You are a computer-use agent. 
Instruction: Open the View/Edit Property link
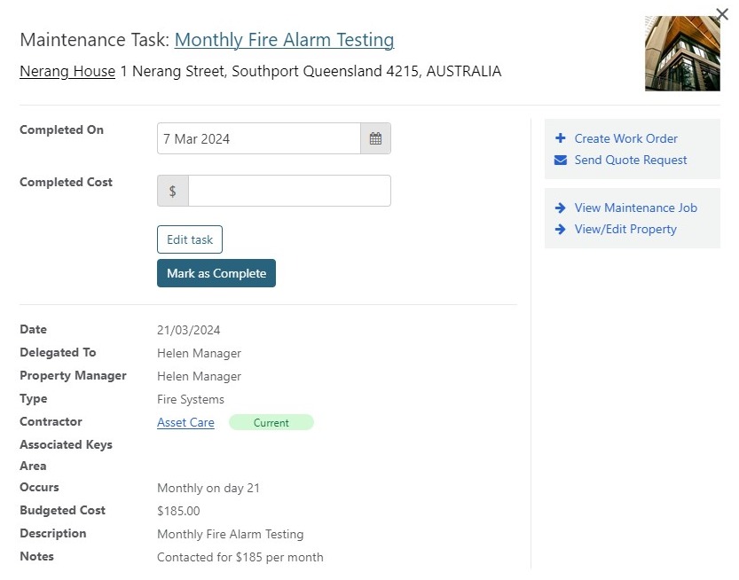625,230
